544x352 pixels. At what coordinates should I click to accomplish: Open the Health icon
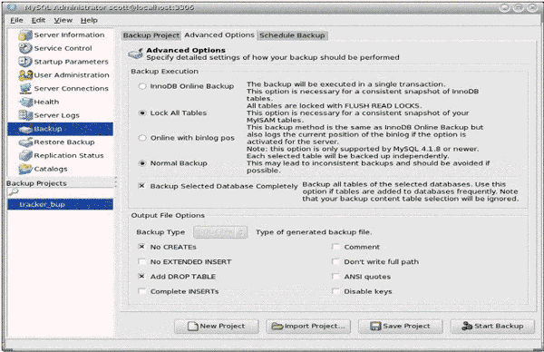point(26,102)
